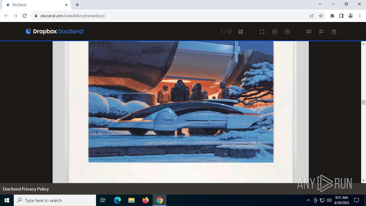Open the DocSend Privacy Policy link
Image resolution: width=366 pixels, height=206 pixels.
click(26, 189)
